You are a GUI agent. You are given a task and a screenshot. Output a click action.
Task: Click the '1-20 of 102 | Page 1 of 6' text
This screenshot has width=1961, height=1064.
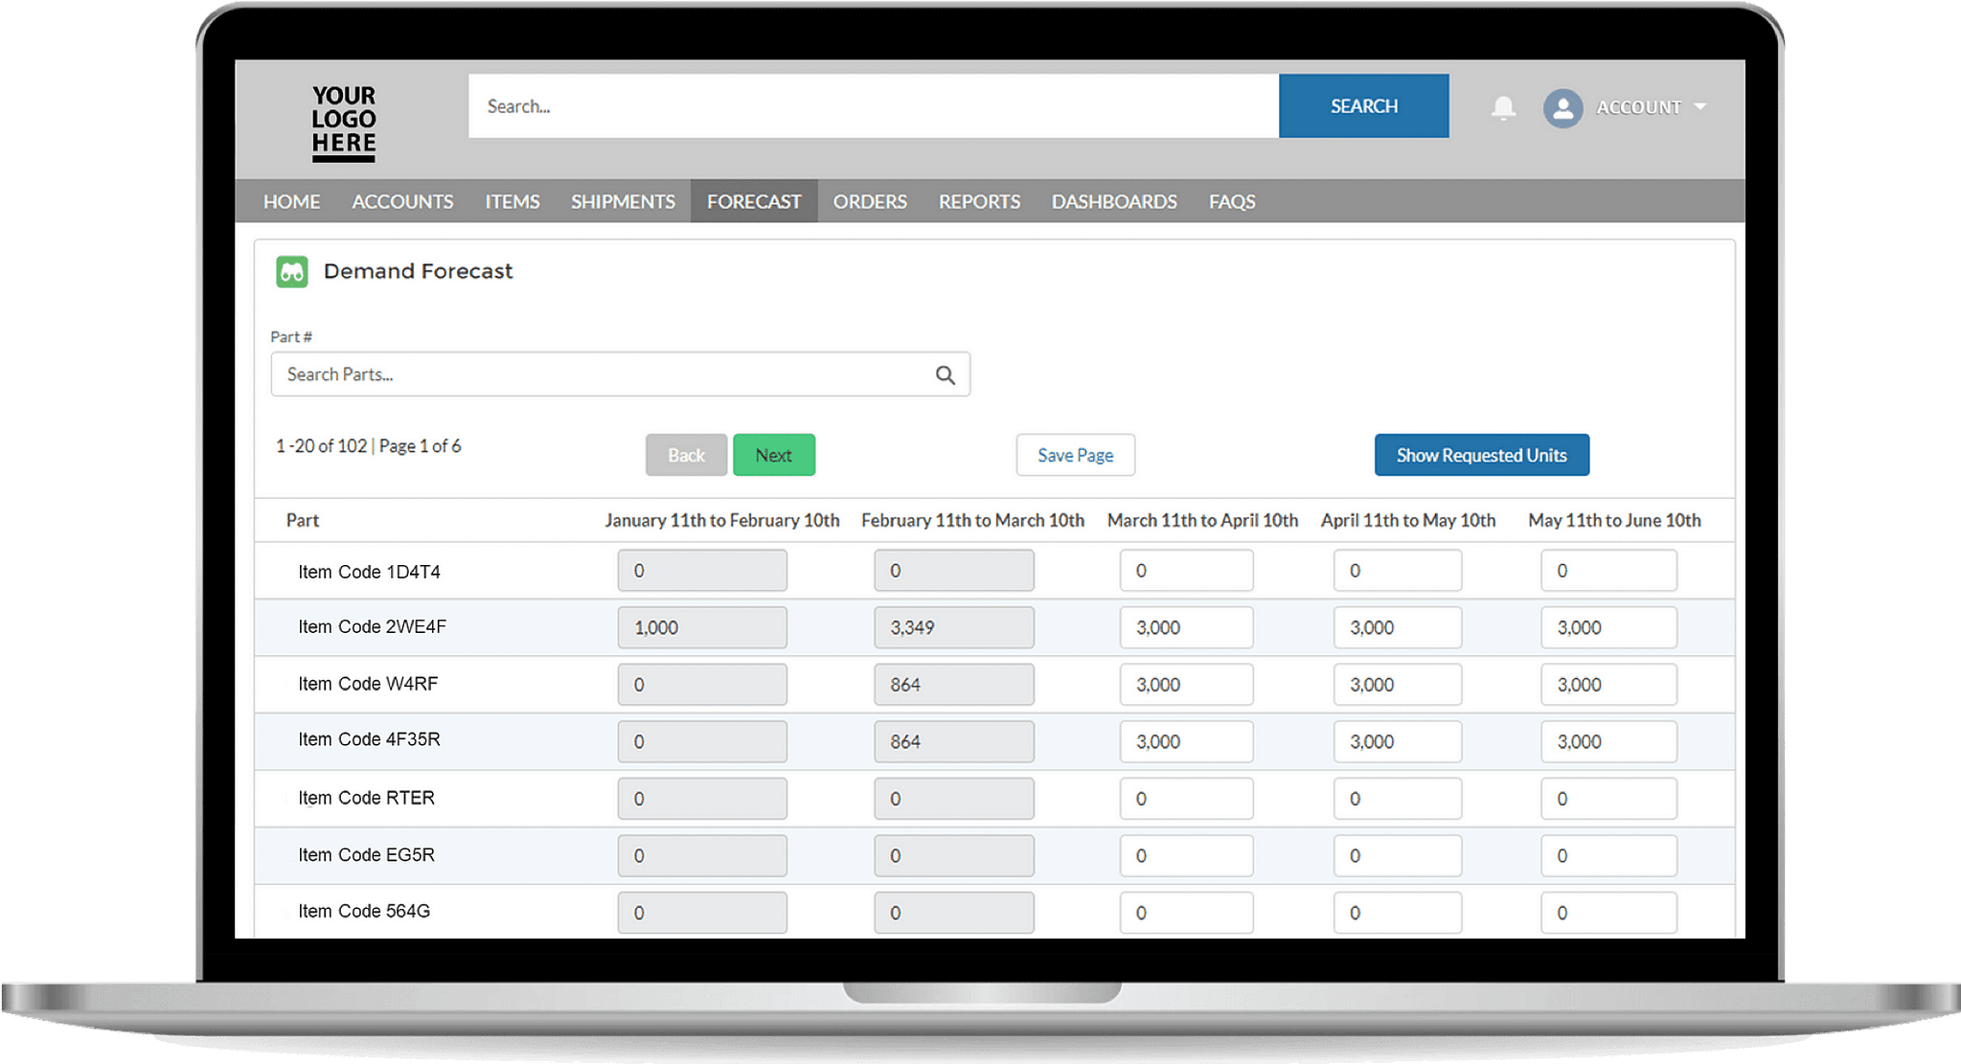[369, 446]
